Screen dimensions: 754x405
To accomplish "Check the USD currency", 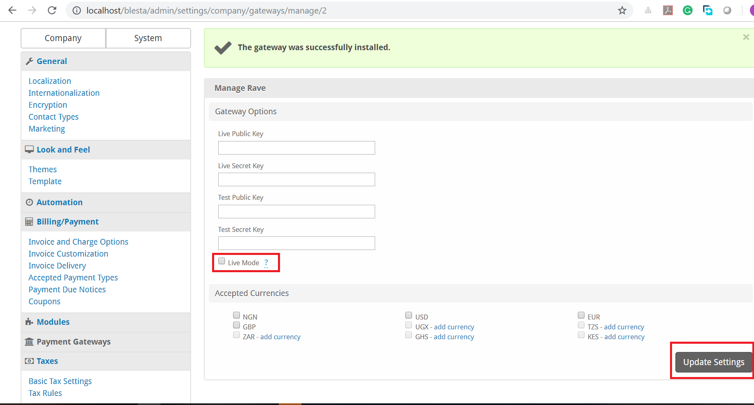I will click(x=409, y=315).
